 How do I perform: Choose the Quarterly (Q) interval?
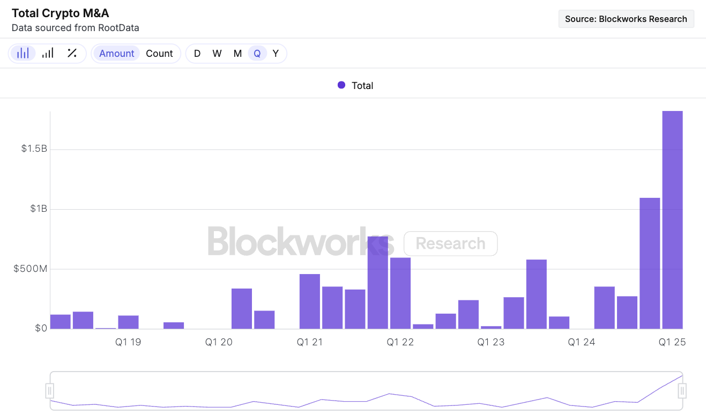(x=257, y=54)
